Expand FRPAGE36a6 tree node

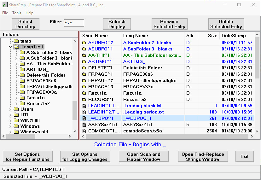[16, 81]
